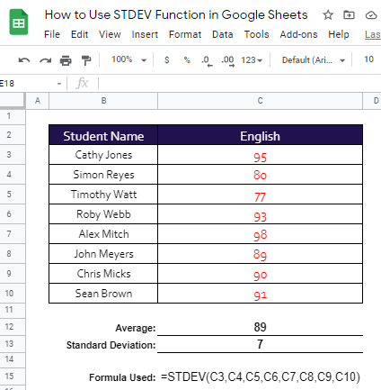Select the score 91 cell

260,294
